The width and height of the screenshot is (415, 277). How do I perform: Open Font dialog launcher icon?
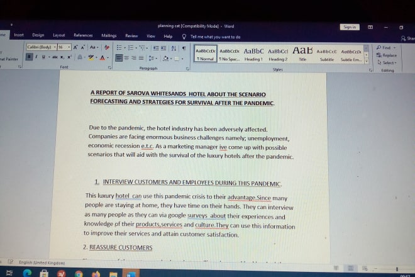pyautogui.click(x=109, y=68)
